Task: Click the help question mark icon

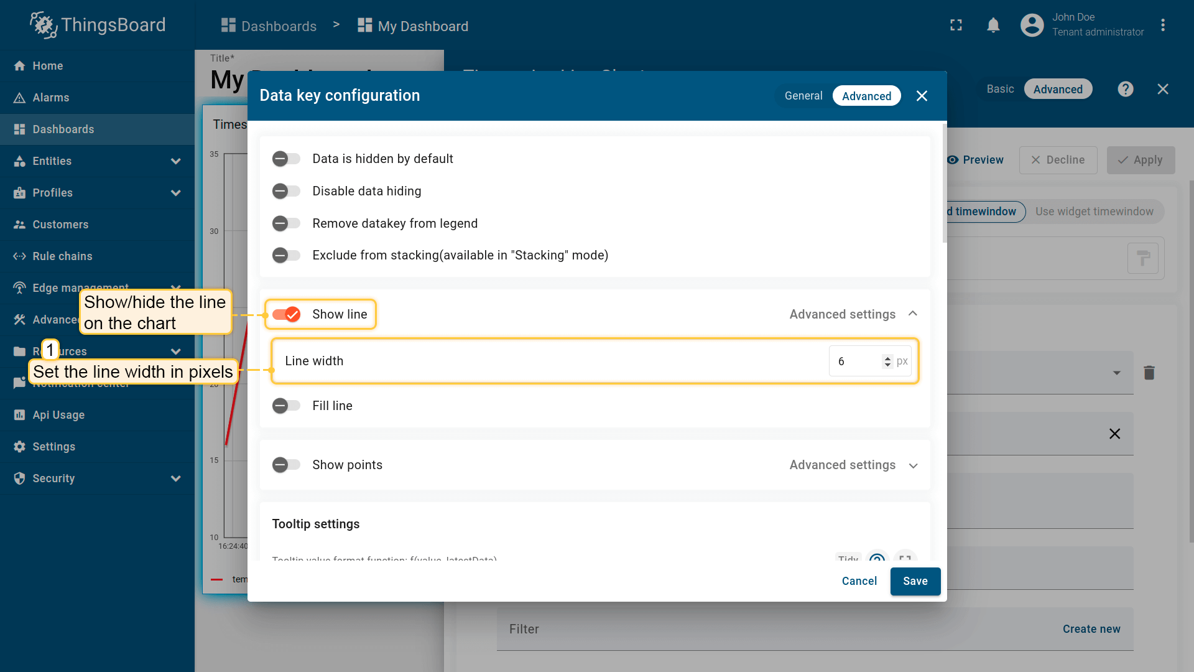Action: pos(1125,89)
